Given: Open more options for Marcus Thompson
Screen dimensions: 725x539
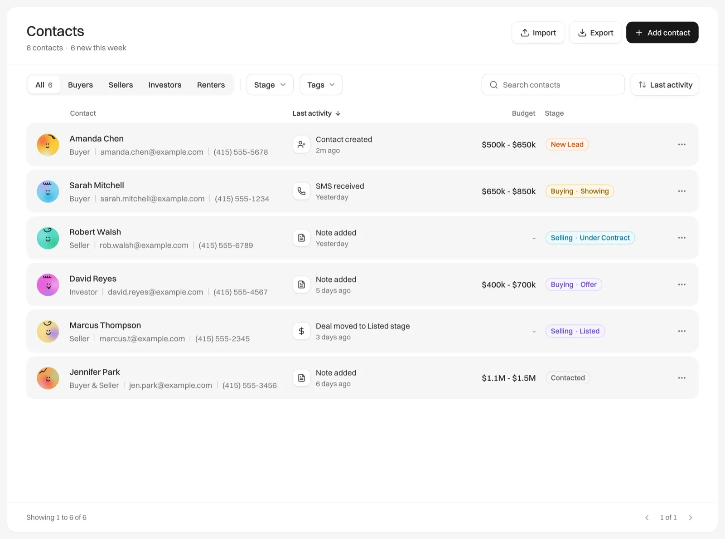Looking at the screenshot, I should 681,331.
